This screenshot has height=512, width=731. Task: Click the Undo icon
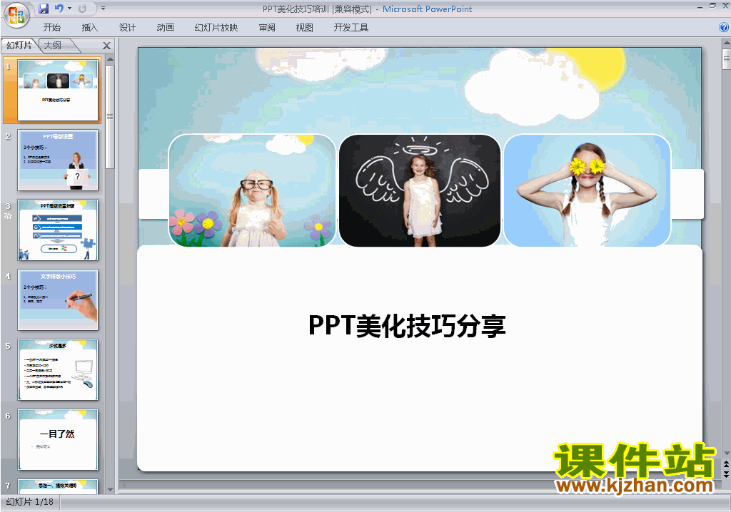coord(59,8)
